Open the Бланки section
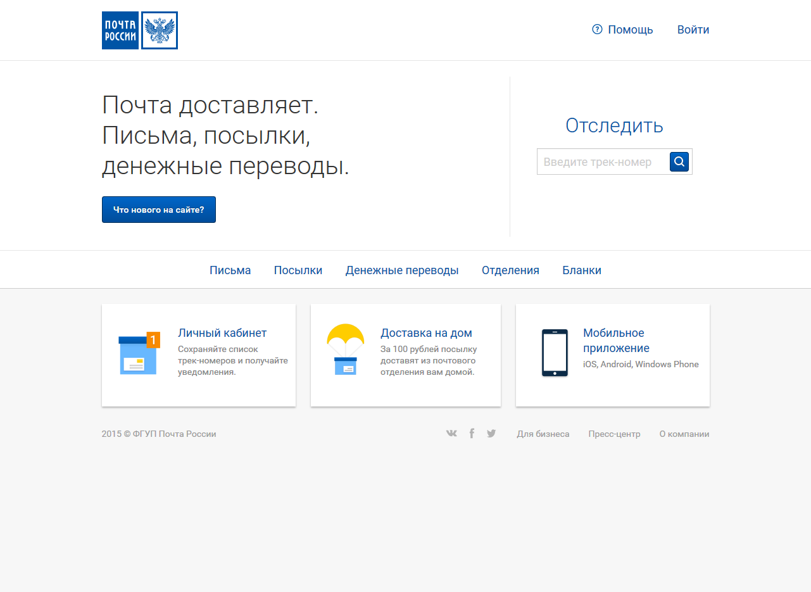The height and width of the screenshot is (592, 811). pyautogui.click(x=581, y=270)
